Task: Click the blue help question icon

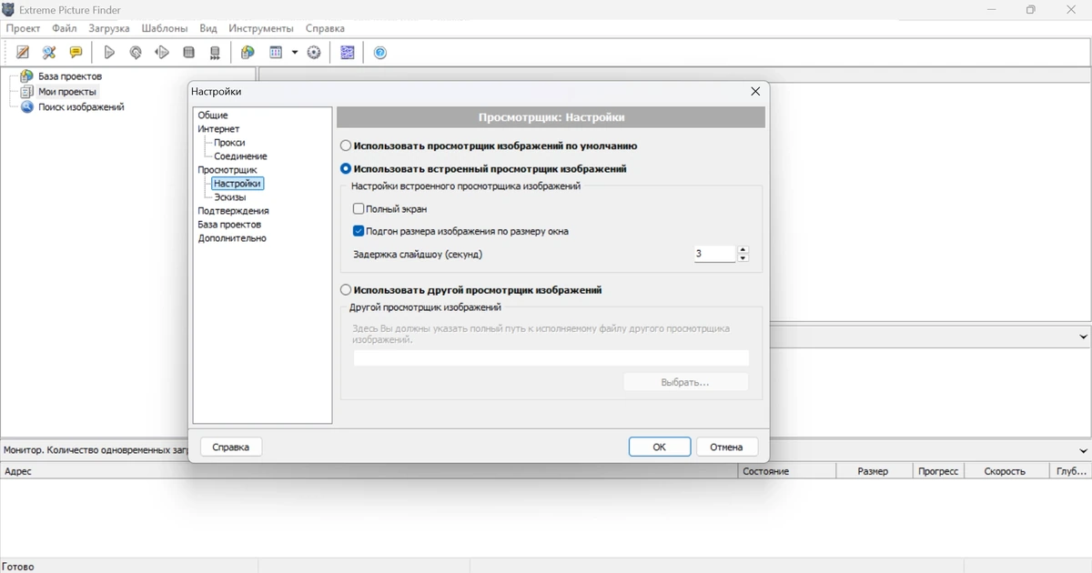Action: pos(380,53)
